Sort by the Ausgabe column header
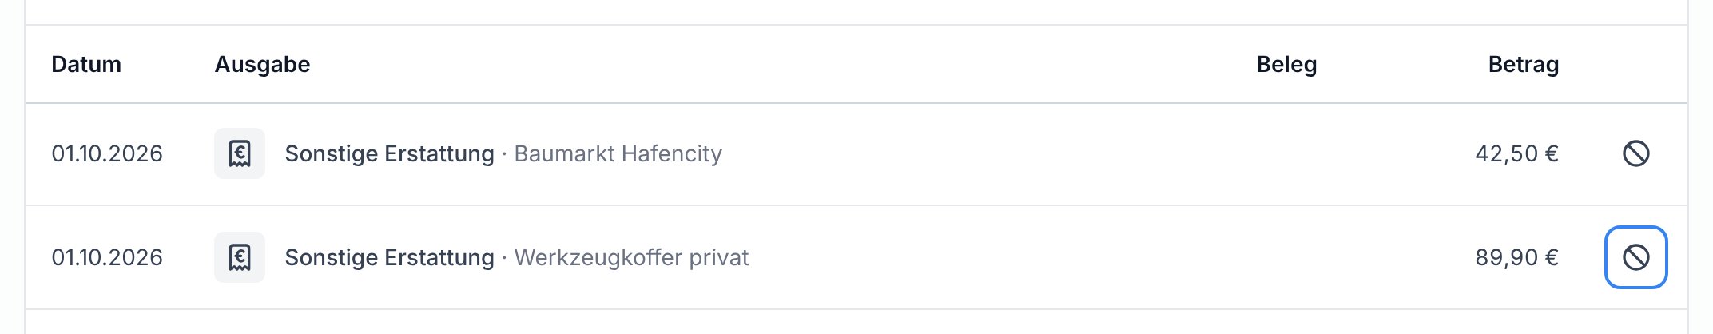Image resolution: width=1713 pixels, height=334 pixels. (x=262, y=64)
